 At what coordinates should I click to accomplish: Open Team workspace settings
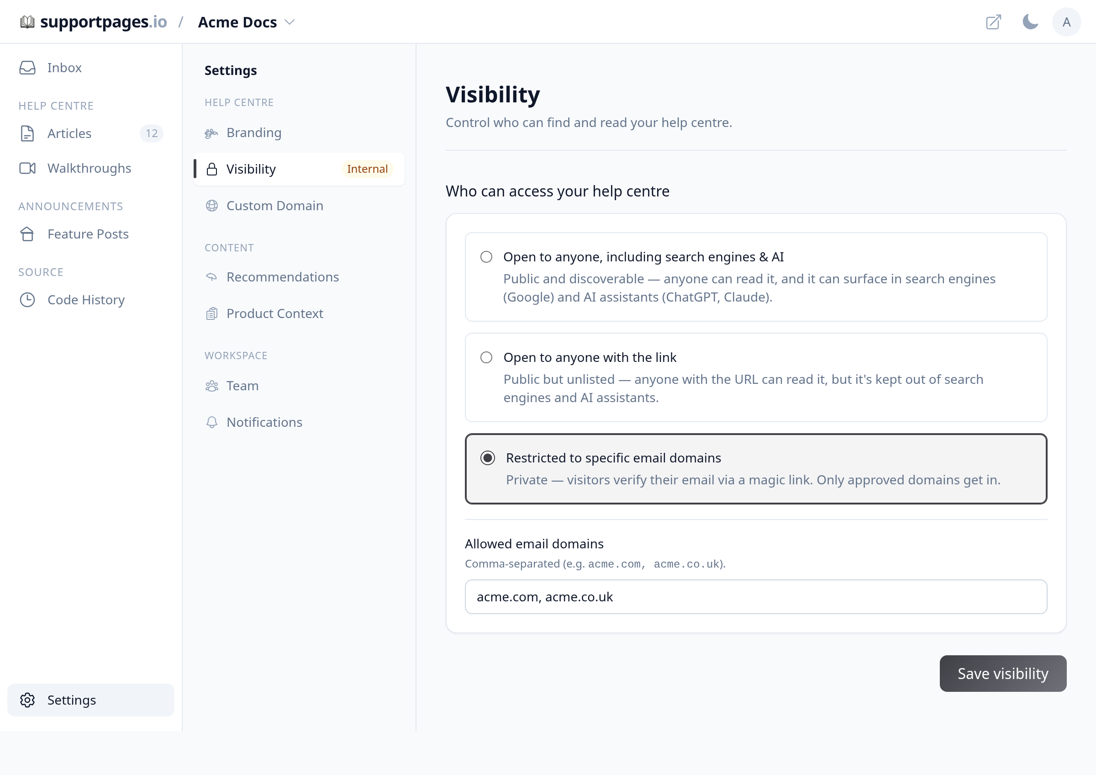click(x=299, y=386)
